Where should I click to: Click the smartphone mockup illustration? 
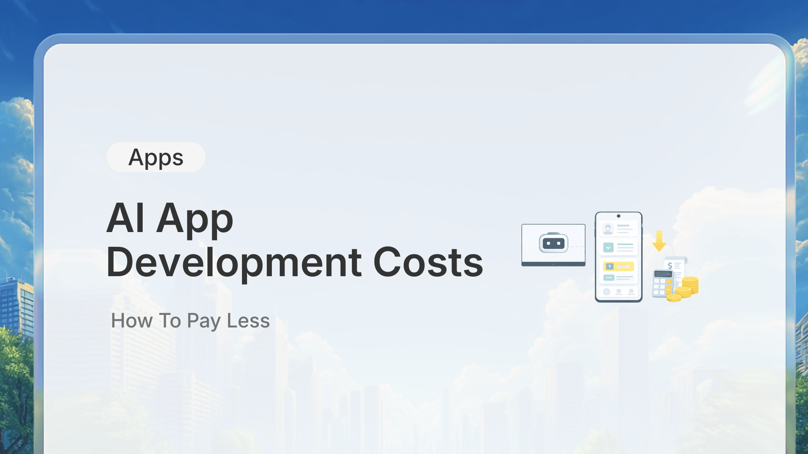pyautogui.click(x=619, y=256)
